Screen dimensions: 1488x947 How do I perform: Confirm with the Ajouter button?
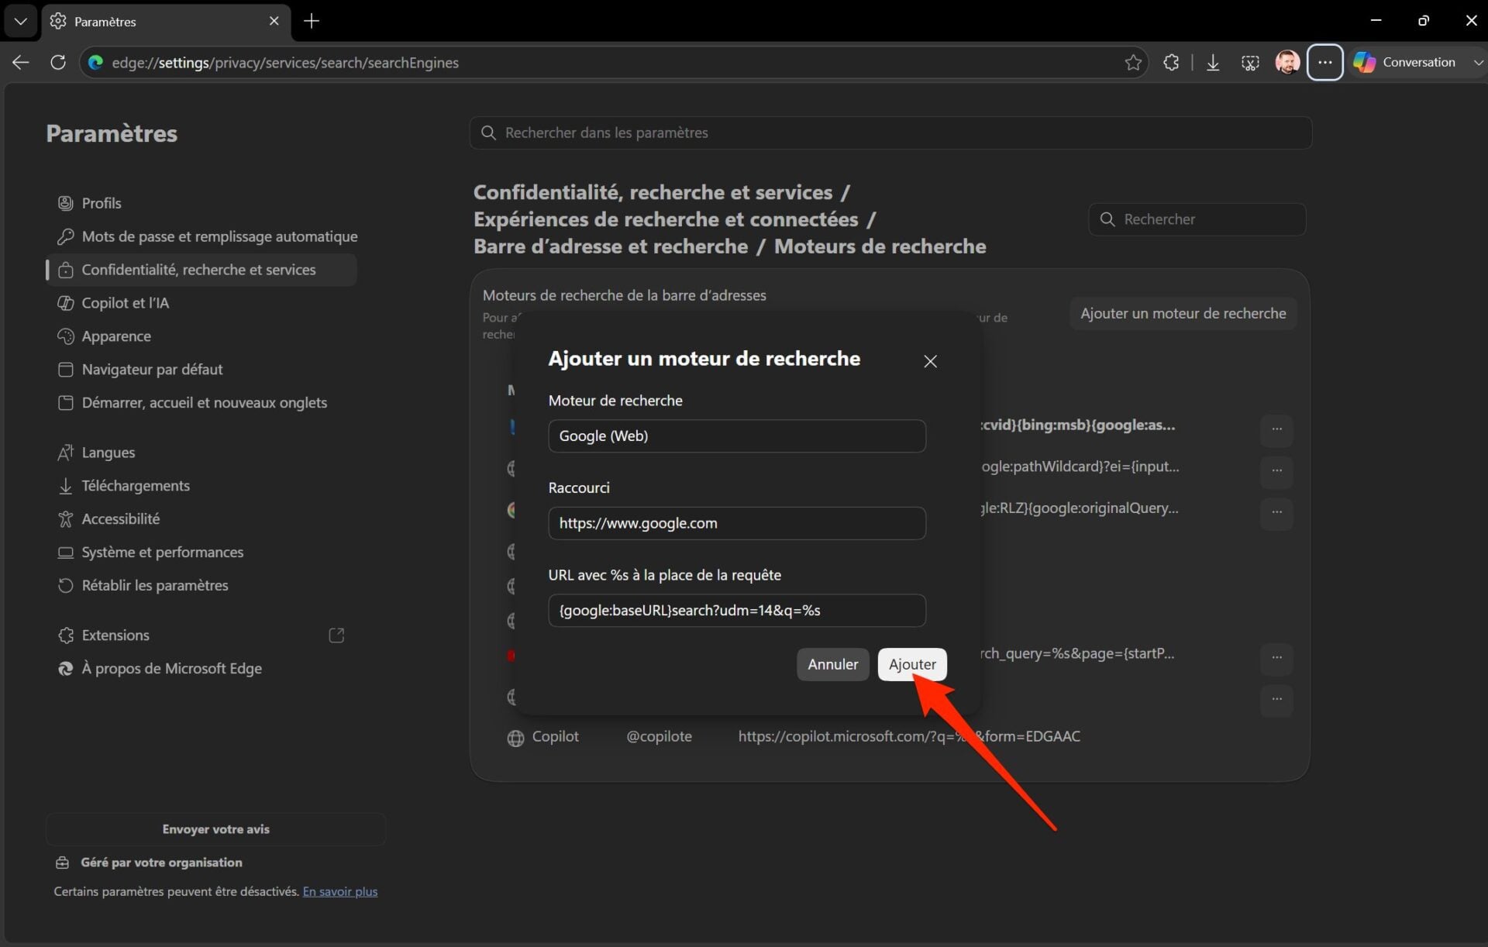coord(912,665)
